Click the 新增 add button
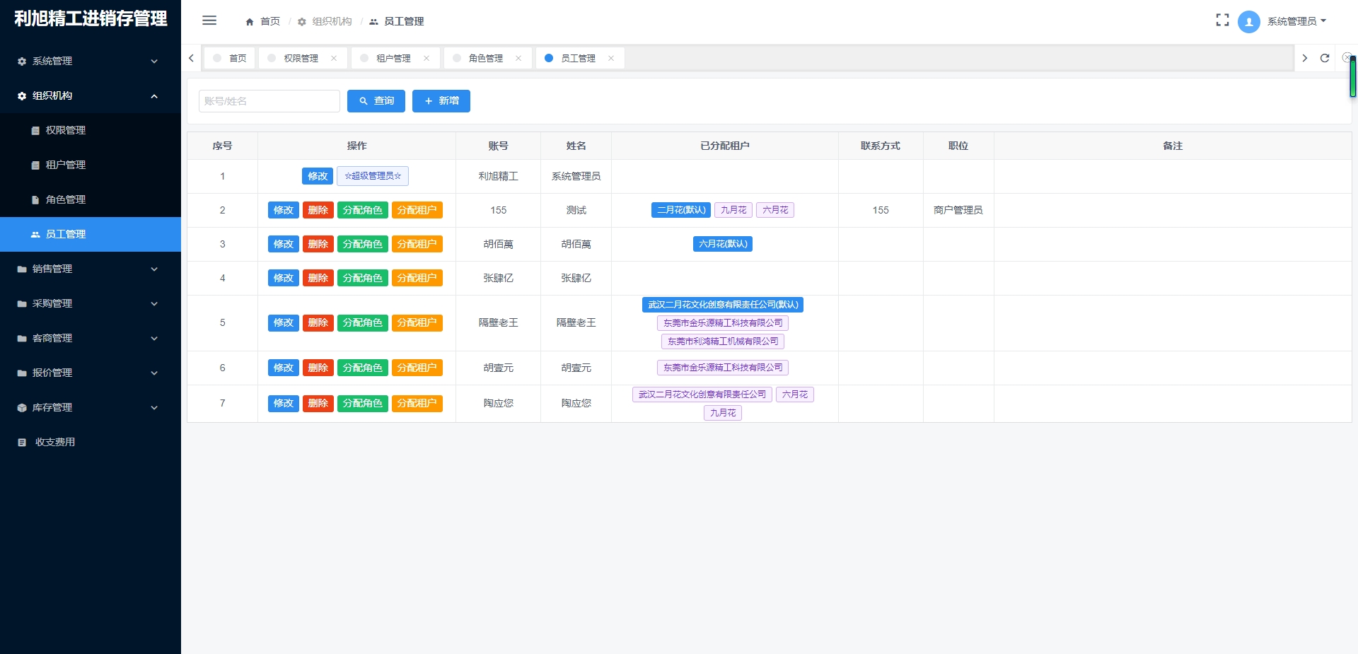The image size is (1358, 654). coord(441,101)
